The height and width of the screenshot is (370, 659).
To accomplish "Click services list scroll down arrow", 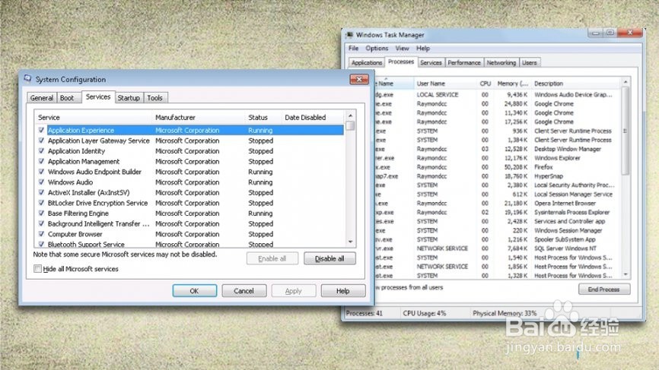I will click(350, 242).
